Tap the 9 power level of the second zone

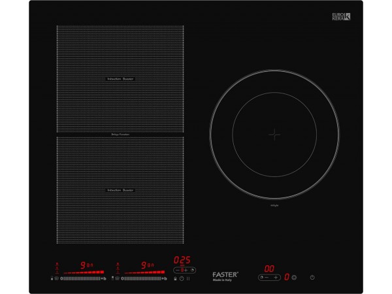(144, 265)
